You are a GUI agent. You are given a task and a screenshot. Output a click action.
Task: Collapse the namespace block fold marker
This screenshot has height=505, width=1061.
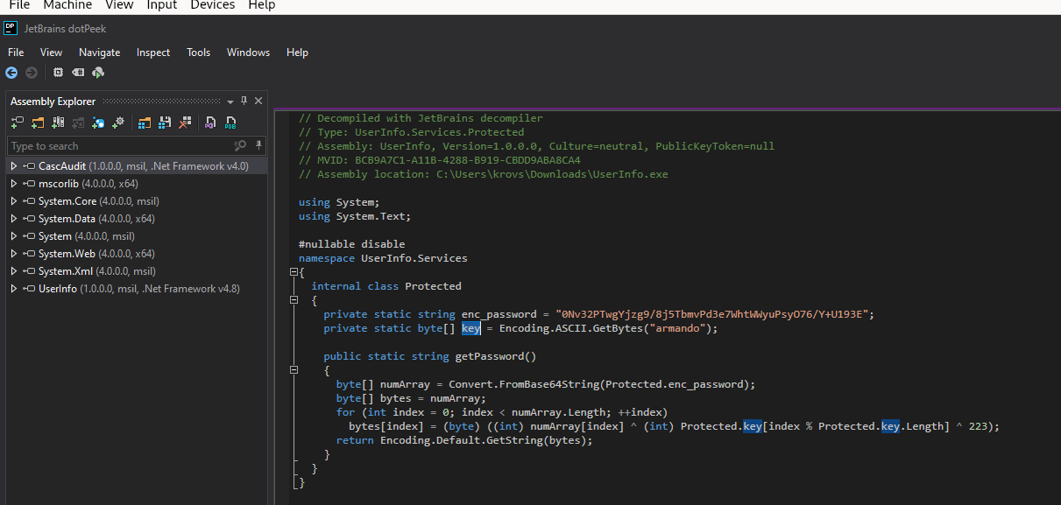point(294,272)
